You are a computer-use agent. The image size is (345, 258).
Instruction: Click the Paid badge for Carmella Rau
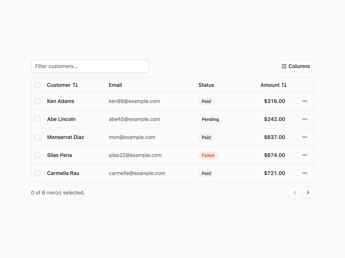(x=206, y=173)
